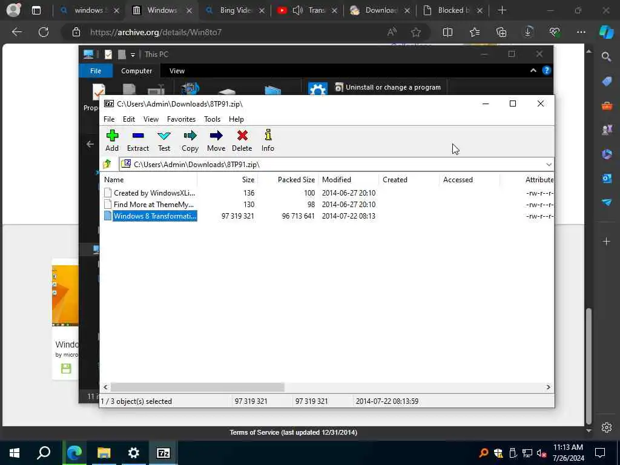
Task: Open the Windows Start menu
Action: (x=15, y=453)
